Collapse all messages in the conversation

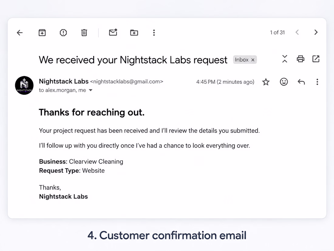pos(285,59)
